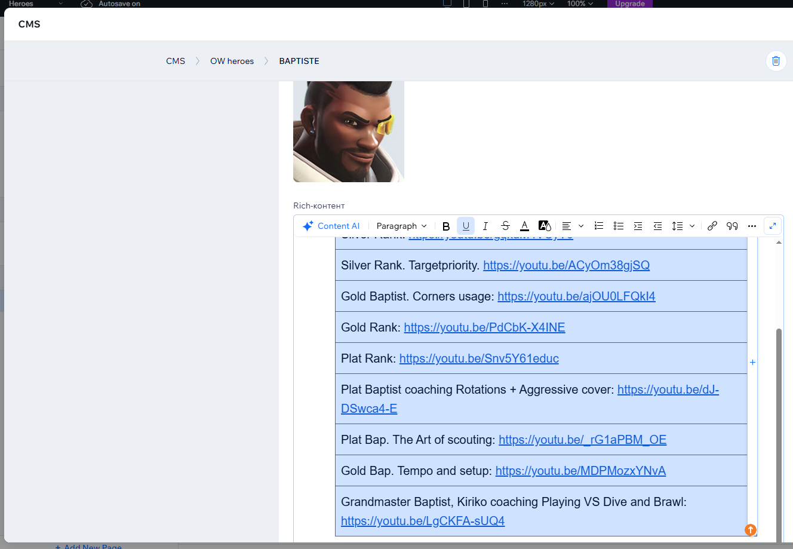Image resolution: width=793 pixels, height=549 pixels.
Task: Click the Autosave on indicator
Action: 111,4
